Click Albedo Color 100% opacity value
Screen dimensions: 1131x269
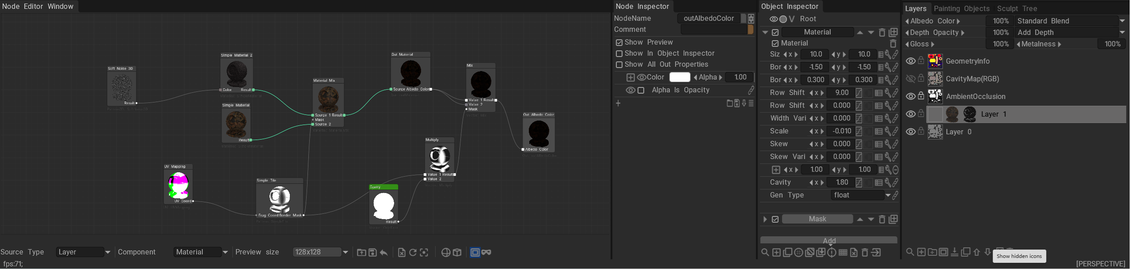point(1000,21)
